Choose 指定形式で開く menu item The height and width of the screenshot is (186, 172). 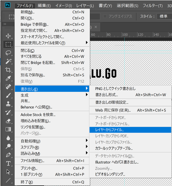pos(52,31)
